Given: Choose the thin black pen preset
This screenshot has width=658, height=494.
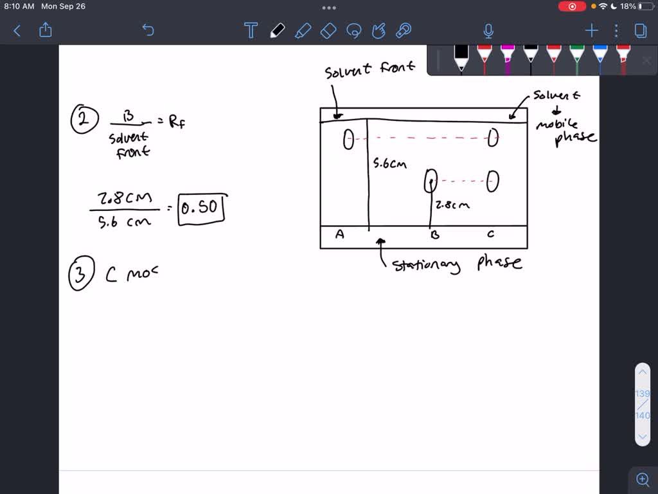Looking at the screenshot, I should 530,60.
